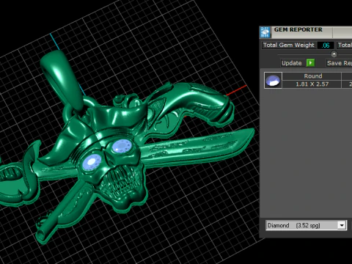Click the 1.81 X 2.57 size cell
The width and height of the screenshot is (352, 264).
[312, 84]
